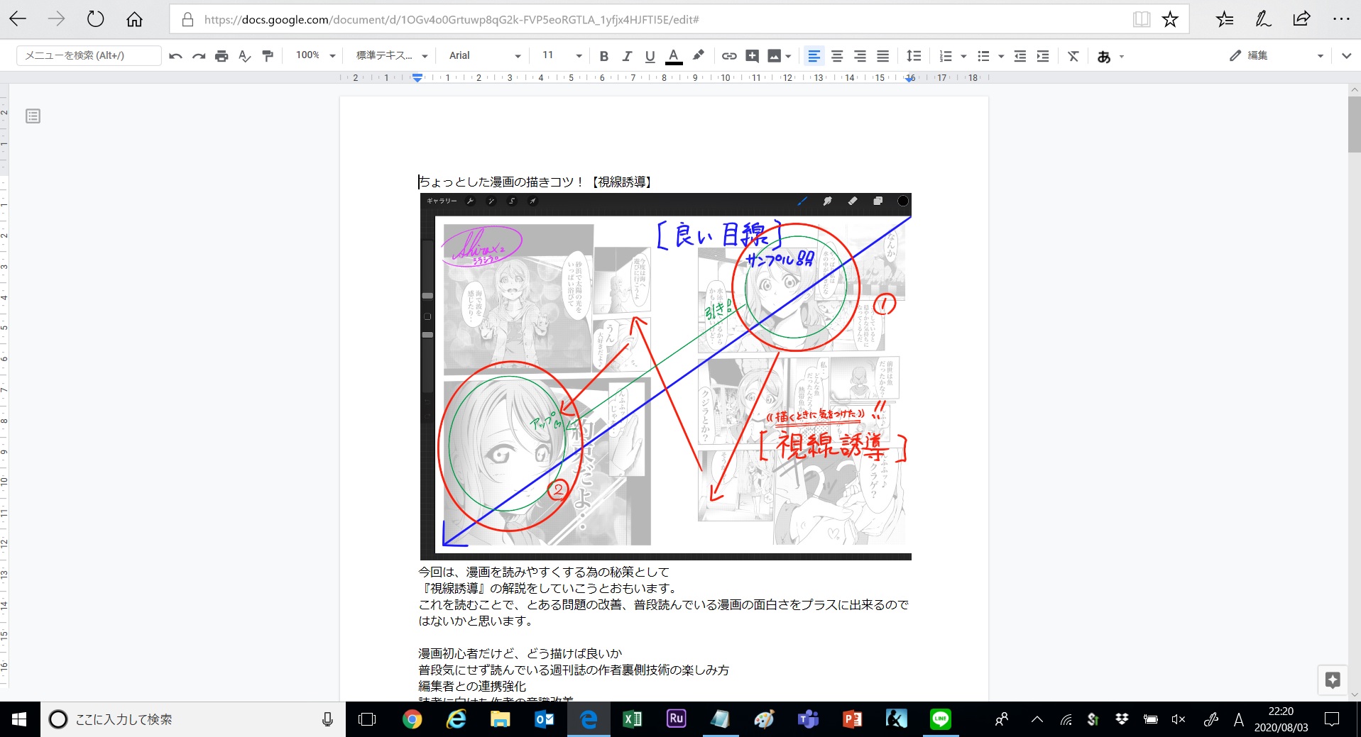Click the text 編集者との連携強化
Screen dimensions: 1361x737
[472, 686]
